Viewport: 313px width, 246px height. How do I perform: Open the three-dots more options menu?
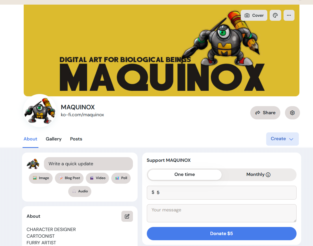point(289,15)
